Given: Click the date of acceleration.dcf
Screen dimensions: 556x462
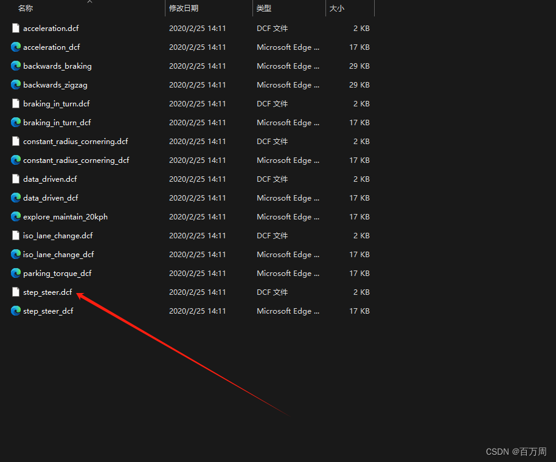Looking at the screenshot, I should [x=197, y=29].
